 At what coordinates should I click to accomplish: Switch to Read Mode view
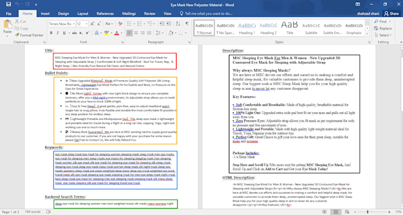[x=325, y=211]
